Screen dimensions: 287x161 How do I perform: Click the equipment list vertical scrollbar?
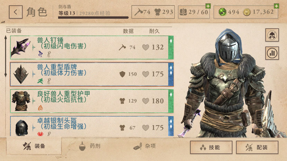pos(6,56)
